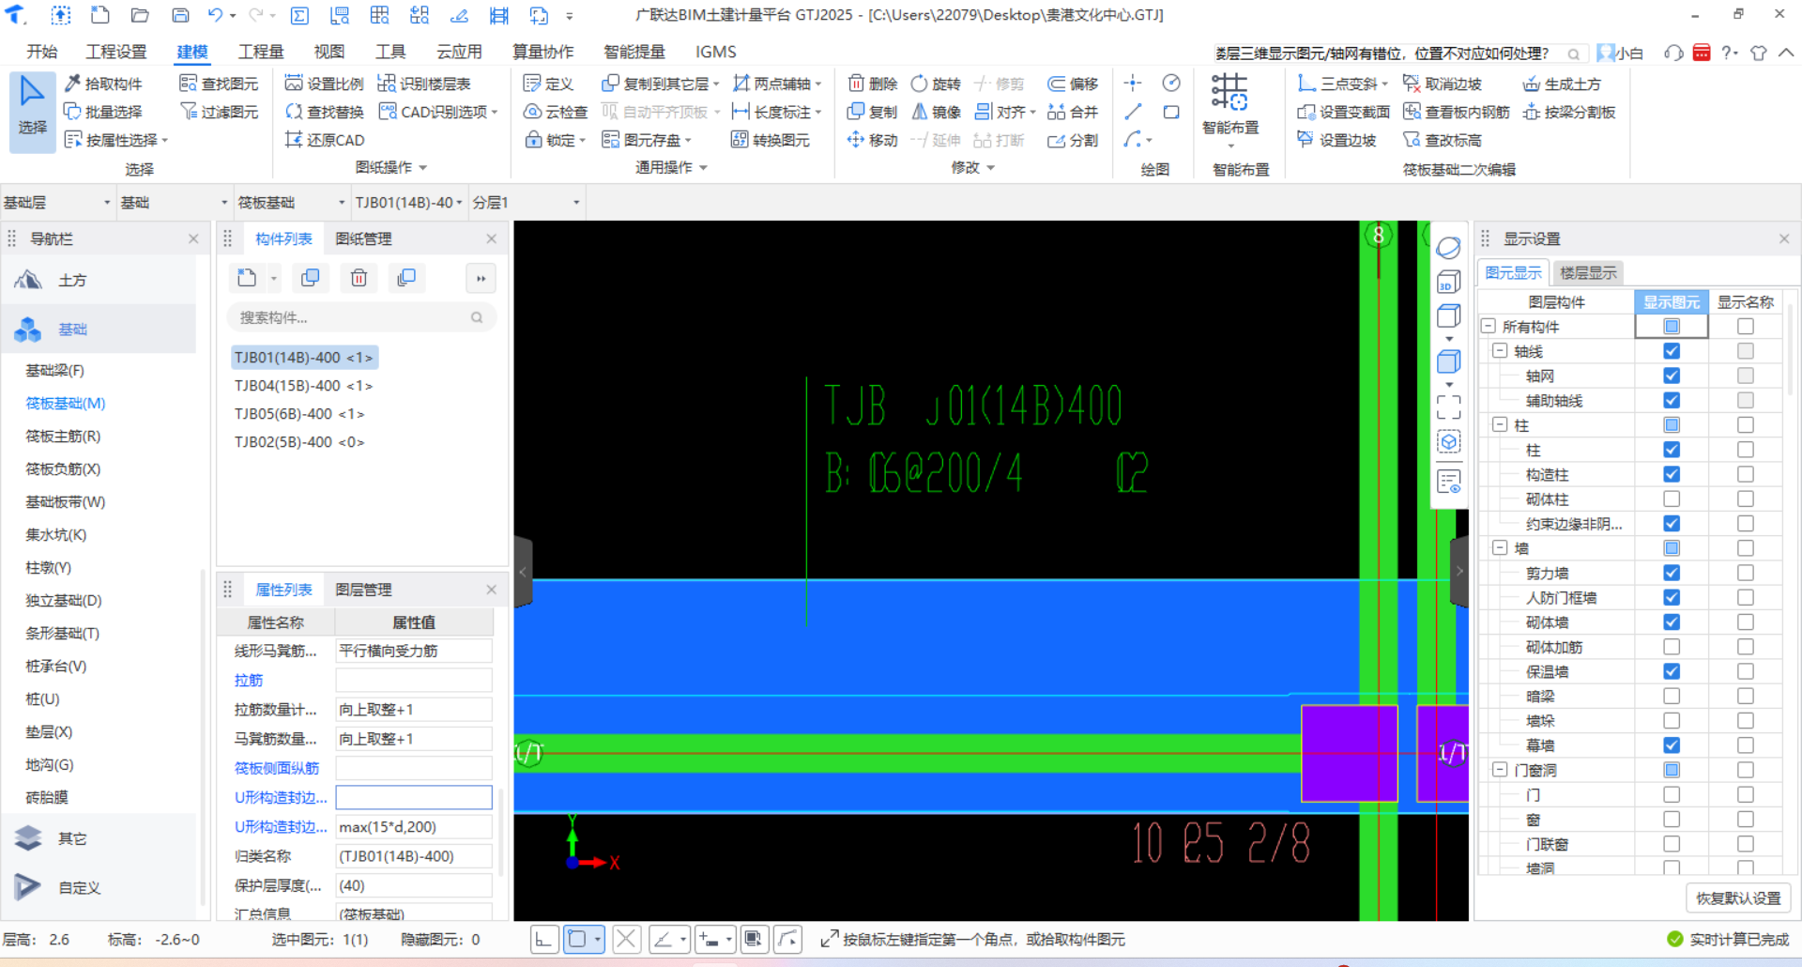Screen dimensions: 1802x967
Task: Toggle 轴网 显示图元 checkbox
Action: point(1672,376)
